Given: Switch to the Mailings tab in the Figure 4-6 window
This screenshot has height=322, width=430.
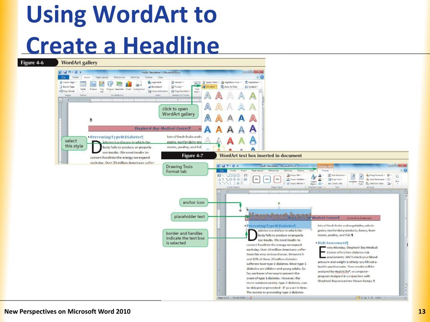Looking at the screenshot, I should tap(135, 78).
